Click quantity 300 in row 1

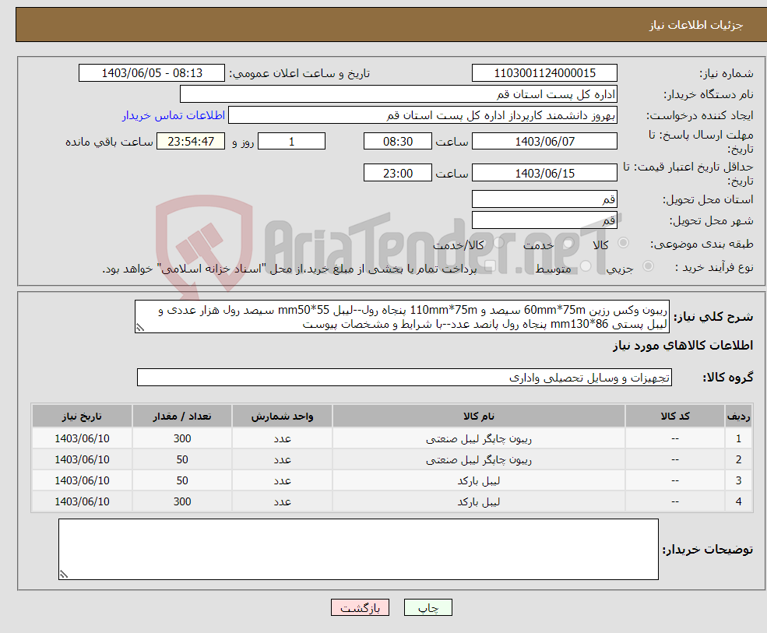182,439
